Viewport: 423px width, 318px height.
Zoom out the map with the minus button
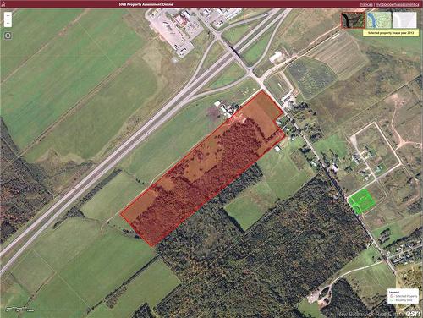(x=8, y=24)
